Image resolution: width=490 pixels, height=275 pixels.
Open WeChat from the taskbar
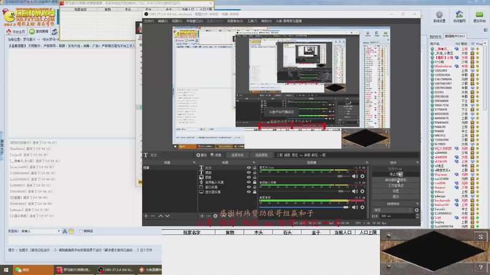click(x=21, y=269)
